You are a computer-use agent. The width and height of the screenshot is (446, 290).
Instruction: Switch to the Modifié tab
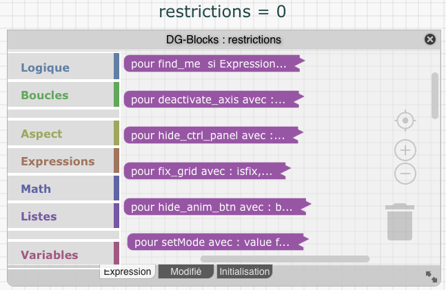(185, 271)
